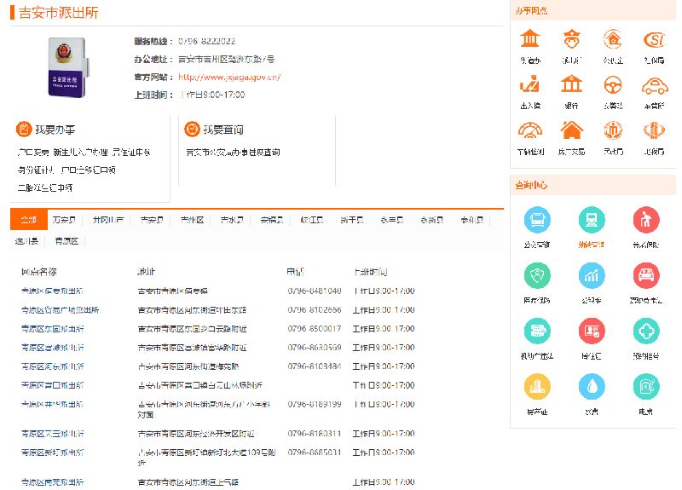Click the elderly person pension insurance icon
682x490 pixels.
tap(645, 221)
